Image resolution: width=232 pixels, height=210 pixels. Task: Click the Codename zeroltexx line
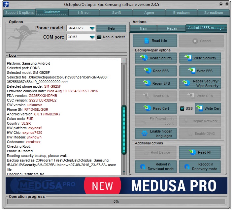click(24, 142)
